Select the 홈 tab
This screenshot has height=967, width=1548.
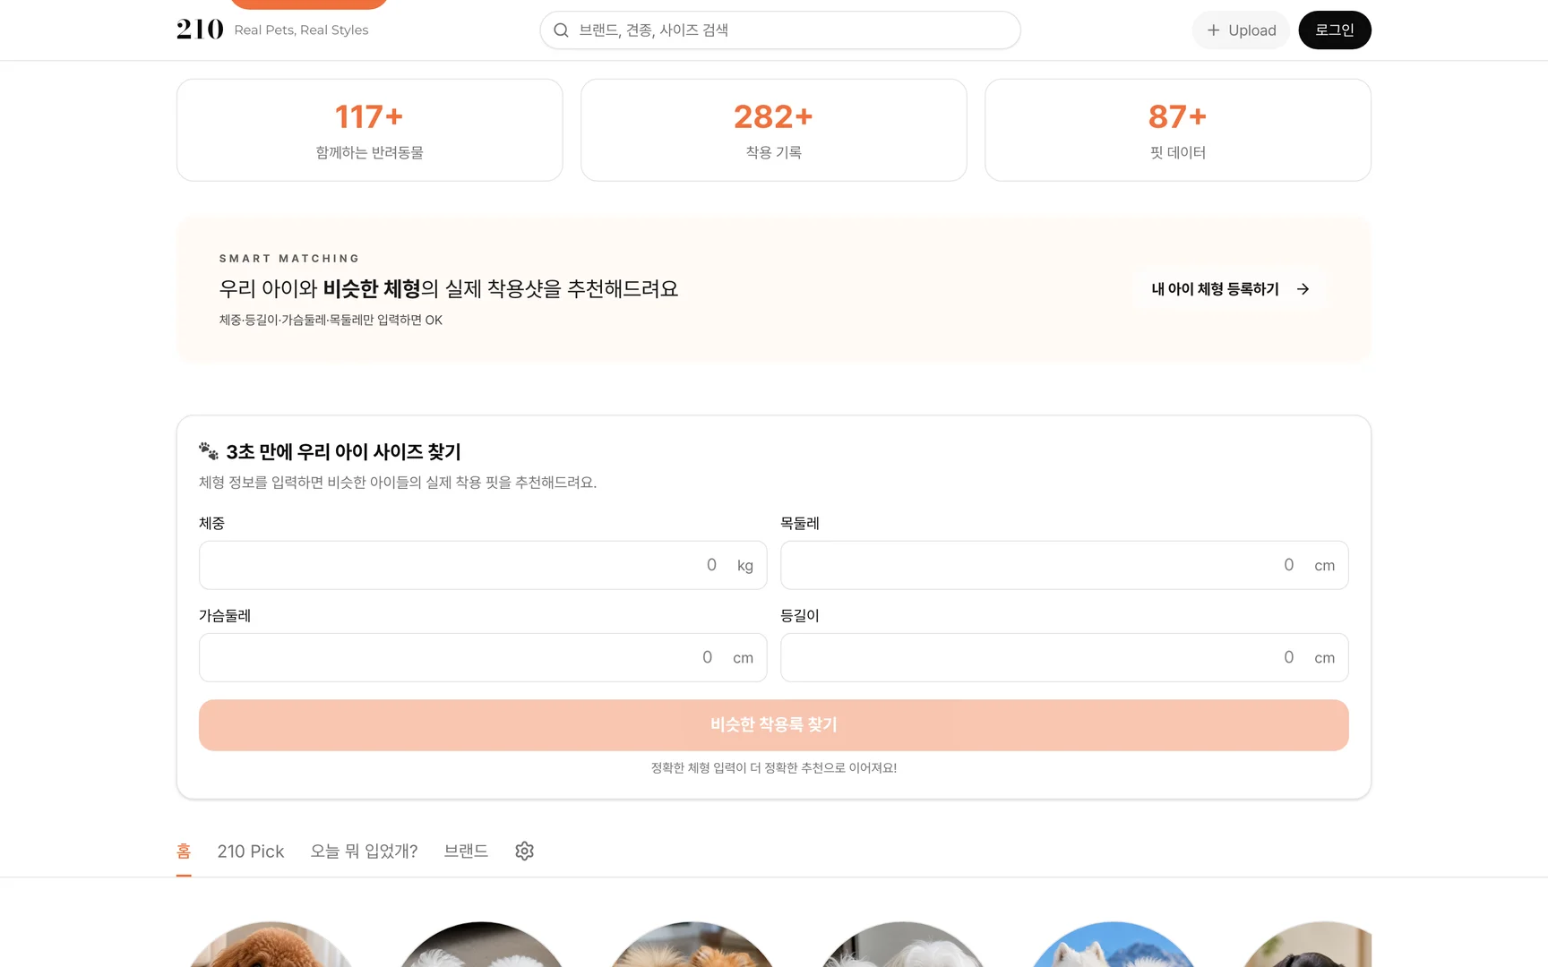point(184,851)
